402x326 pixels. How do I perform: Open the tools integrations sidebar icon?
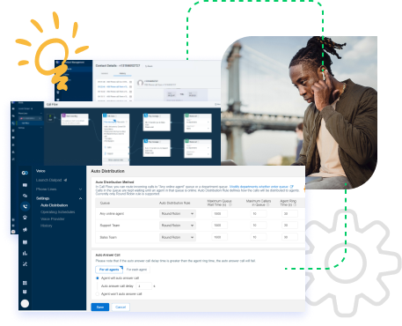[25, 263]
